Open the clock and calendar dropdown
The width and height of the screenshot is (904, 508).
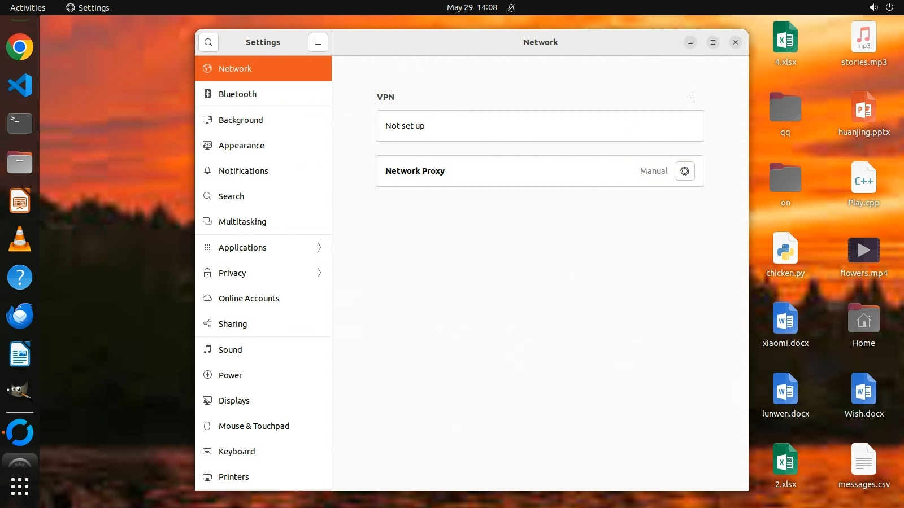pyautogui.click(x=472, y=7)
